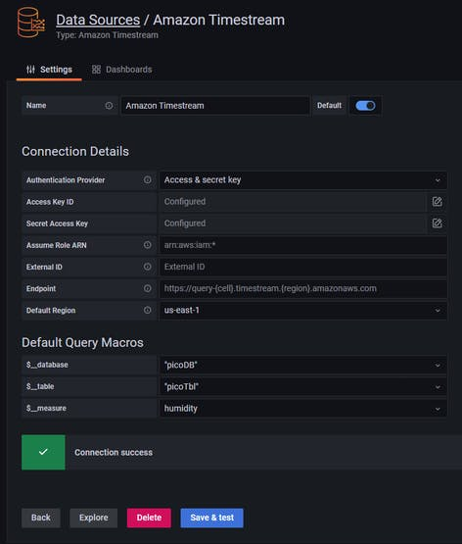Viewport: 462px width, 544px height.
Task: Click the Save & test button
Action: [x=211, y=518]
